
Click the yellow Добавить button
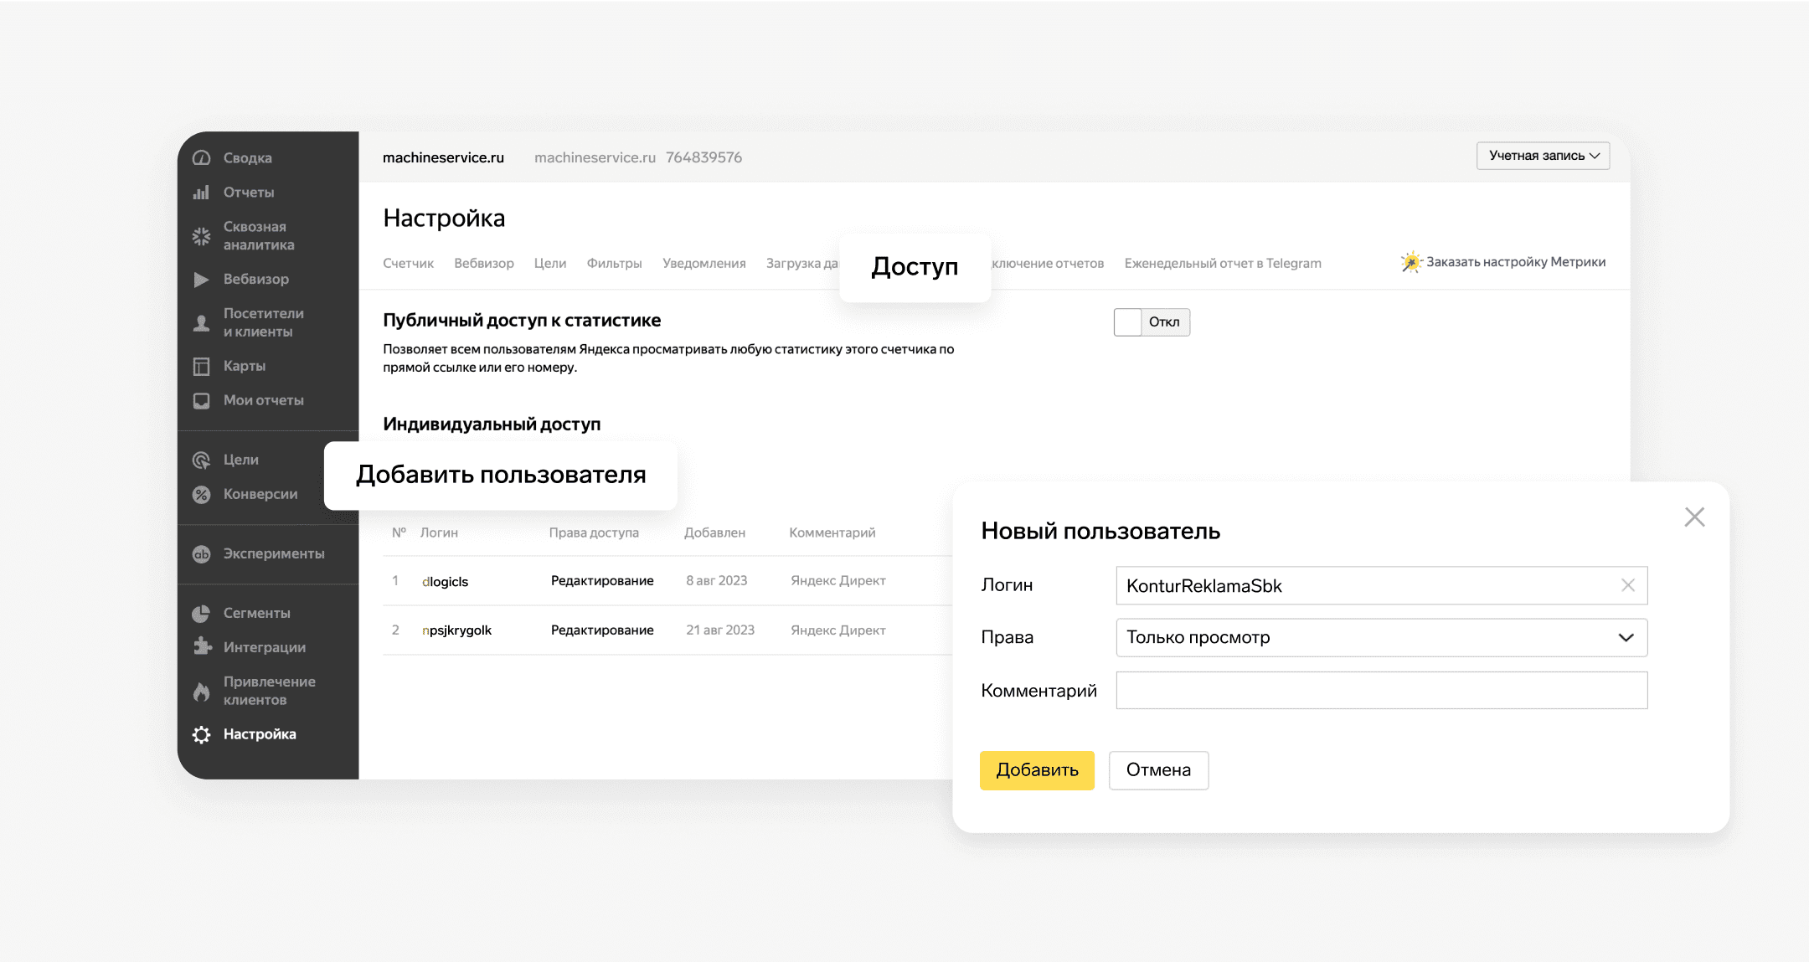1037,770
